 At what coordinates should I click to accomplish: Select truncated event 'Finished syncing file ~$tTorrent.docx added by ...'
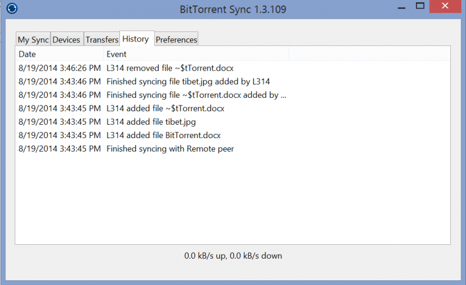coord(196,95)
